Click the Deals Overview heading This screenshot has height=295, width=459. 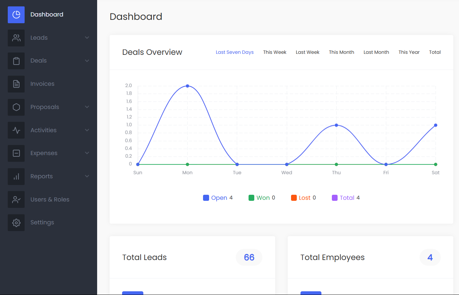pyautogui.click(x=152, y=52)
